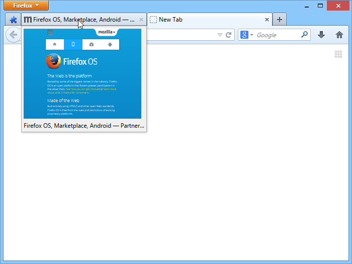Close the Firefox OS, Marketplace tab
Viewport: 352px width, 264px height.
coord(141,20)
